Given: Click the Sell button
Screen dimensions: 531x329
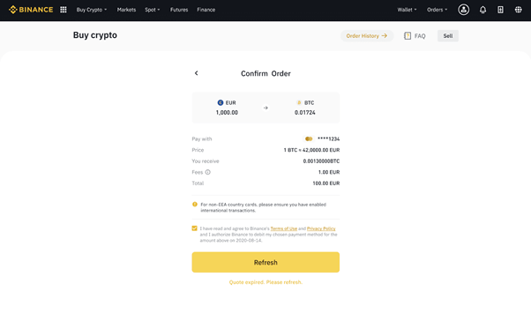Looking at the screenshot, I should coord(448,35).
